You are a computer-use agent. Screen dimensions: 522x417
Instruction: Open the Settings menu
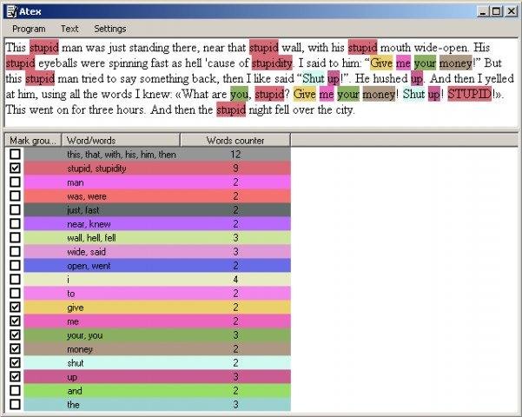coord(110,29)
